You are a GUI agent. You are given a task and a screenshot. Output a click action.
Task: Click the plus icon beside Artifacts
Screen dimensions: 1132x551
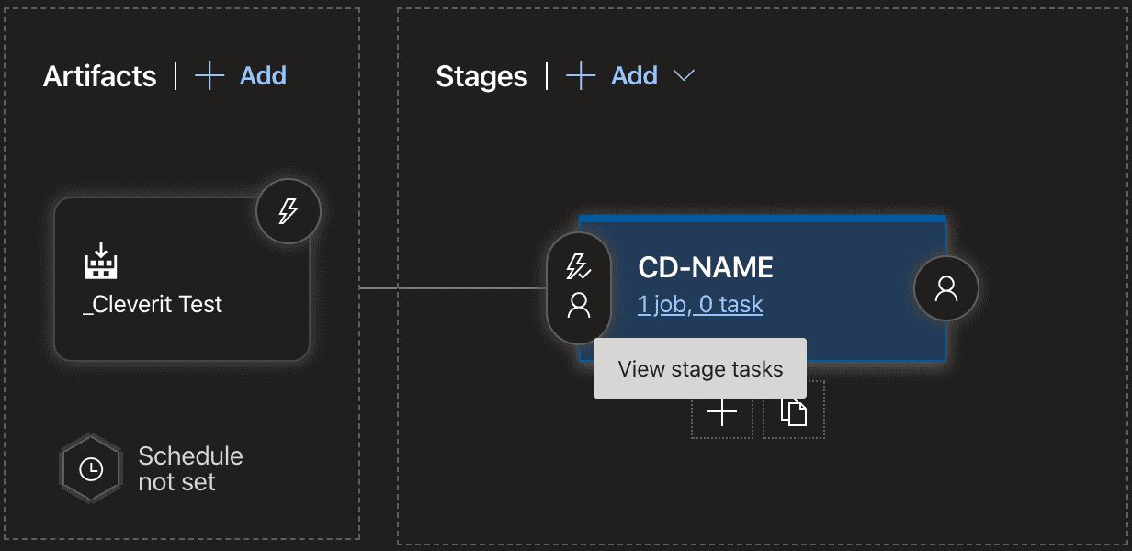click(x=210, y=75)
